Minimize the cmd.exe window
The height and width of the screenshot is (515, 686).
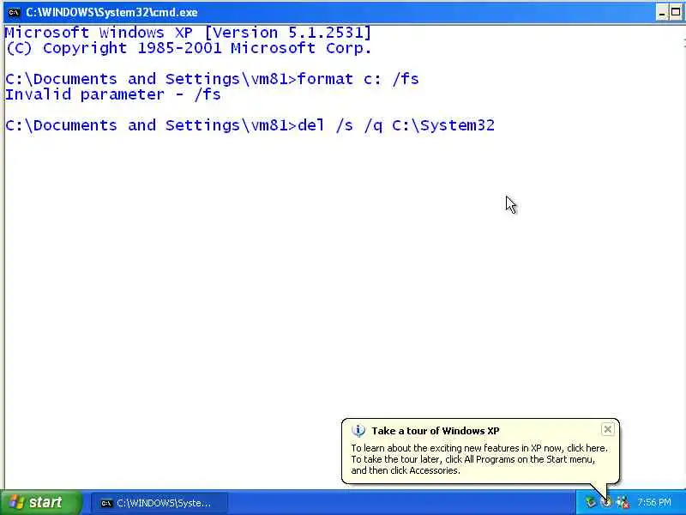coord(662,13)
